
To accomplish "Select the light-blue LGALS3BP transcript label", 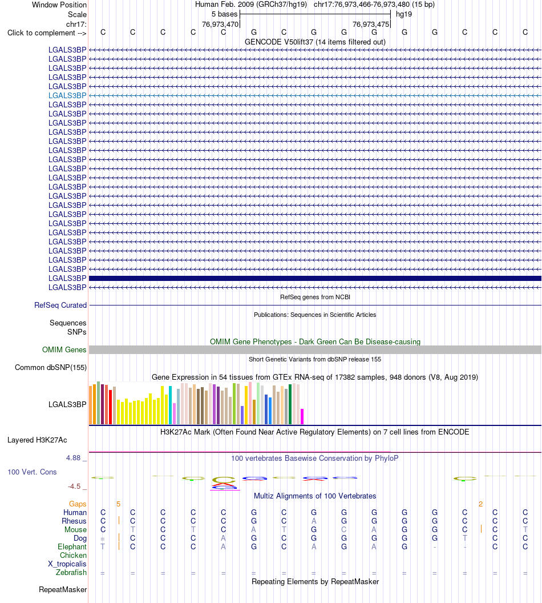I will pos(67,95).
